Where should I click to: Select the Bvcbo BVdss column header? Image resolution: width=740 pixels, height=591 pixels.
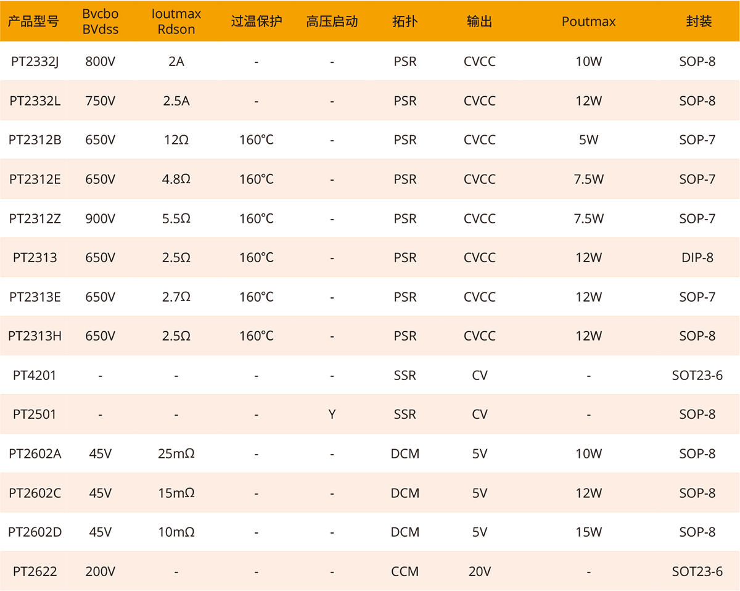[x=101, y=22]
